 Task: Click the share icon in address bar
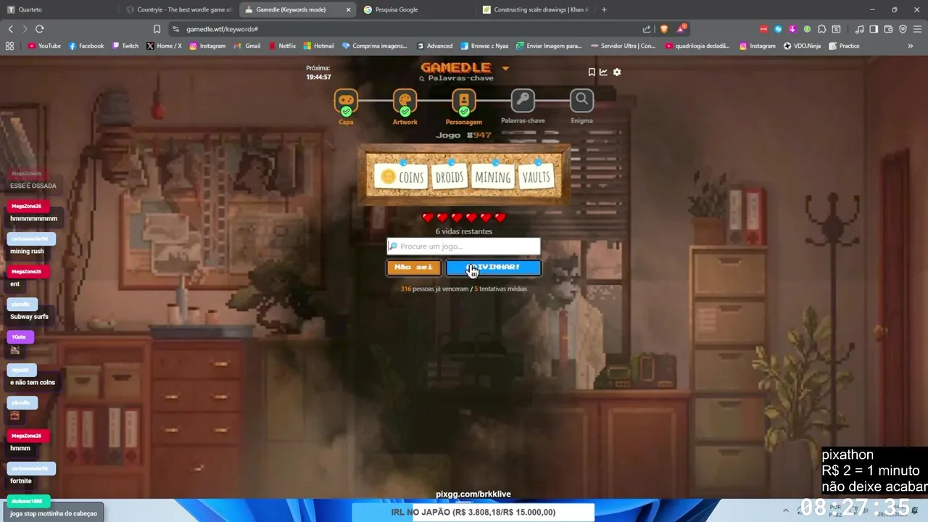(x=647, y=29)
